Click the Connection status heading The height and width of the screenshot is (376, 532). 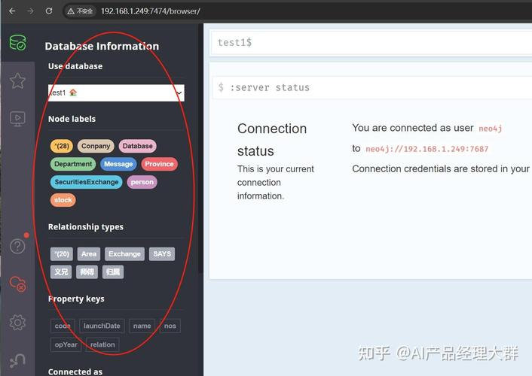[x=272, y=140]
